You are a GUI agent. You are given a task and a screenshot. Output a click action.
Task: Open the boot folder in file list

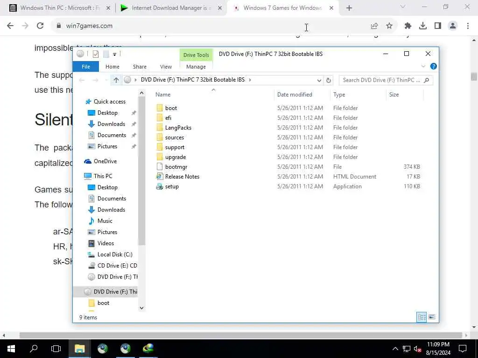pyautogui.click(x=171, y=108)
